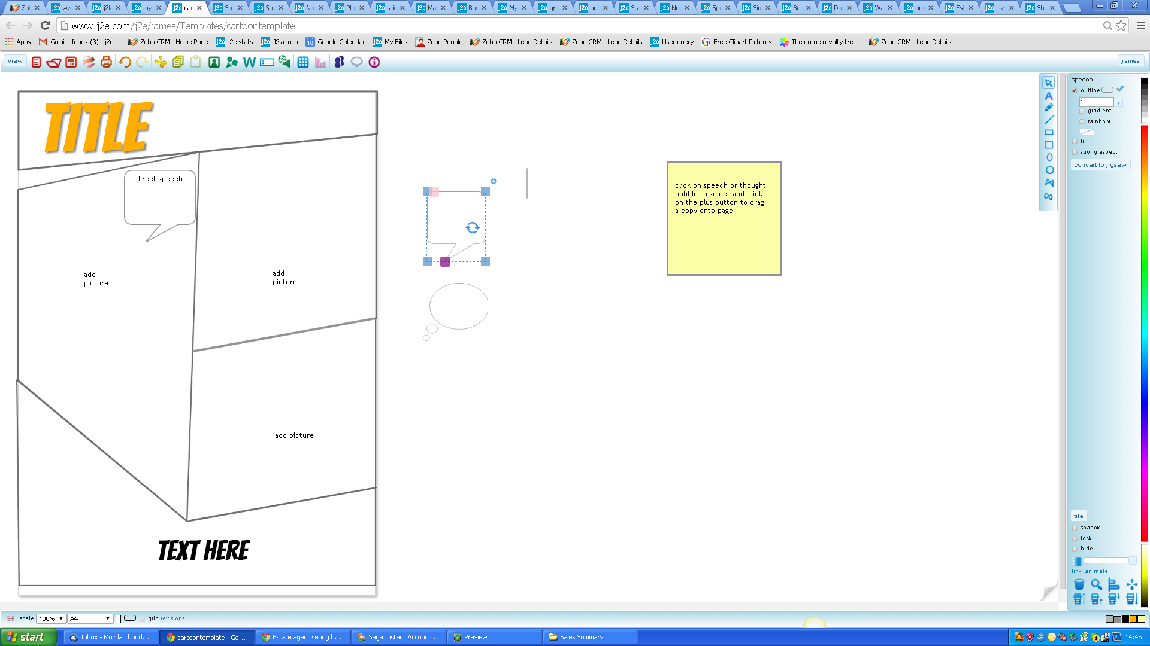Click the yellow copy icon

point(178,62)
